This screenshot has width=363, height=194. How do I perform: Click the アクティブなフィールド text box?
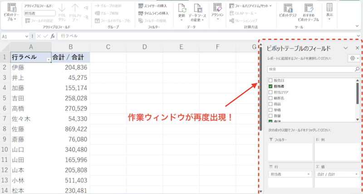pos(40,14)
